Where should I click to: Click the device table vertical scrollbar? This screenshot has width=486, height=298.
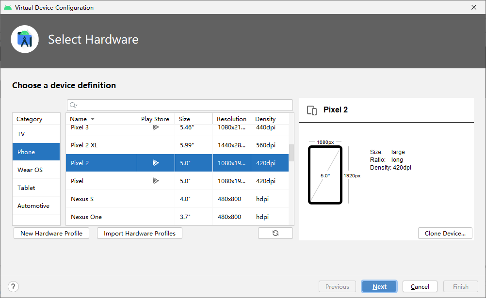click(x=292, y=153)
